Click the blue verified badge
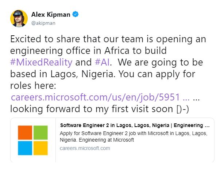This screenshot has height=174, width=224. (76, 14)
